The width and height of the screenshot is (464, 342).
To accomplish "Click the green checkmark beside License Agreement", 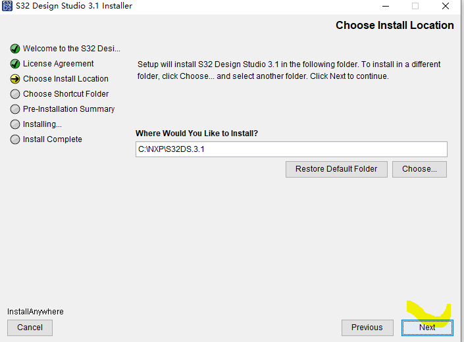I will pos(15,64).
